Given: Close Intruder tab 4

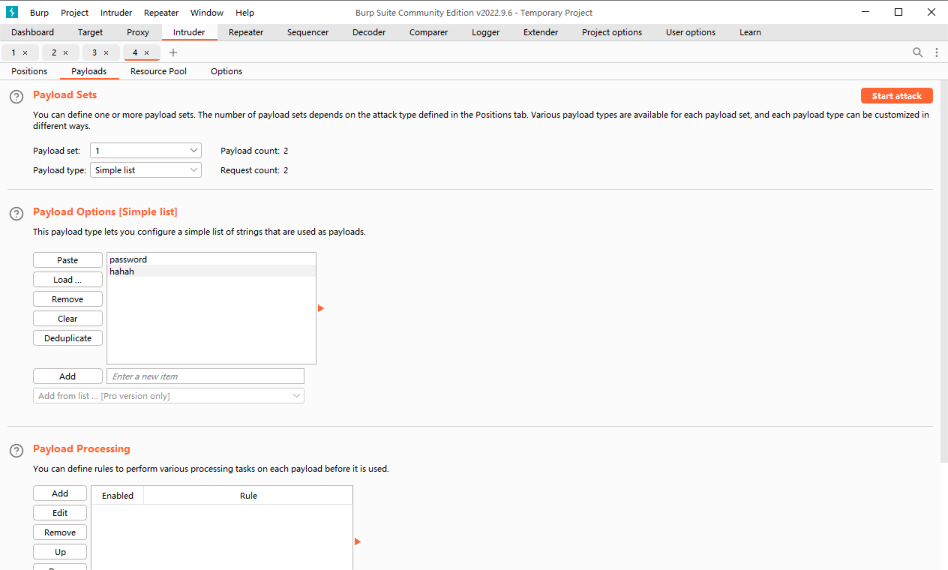Looking at the screenshot, I should [x=146, y=53].
